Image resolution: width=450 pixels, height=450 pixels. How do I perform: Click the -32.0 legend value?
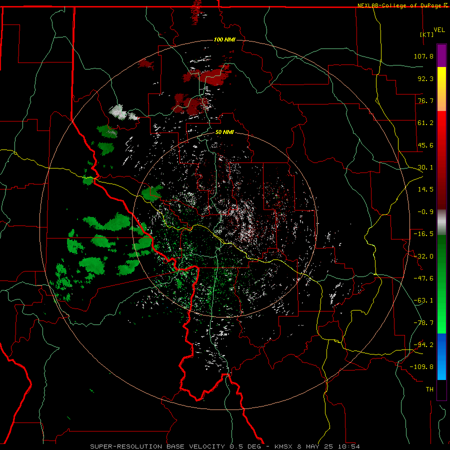423,256
